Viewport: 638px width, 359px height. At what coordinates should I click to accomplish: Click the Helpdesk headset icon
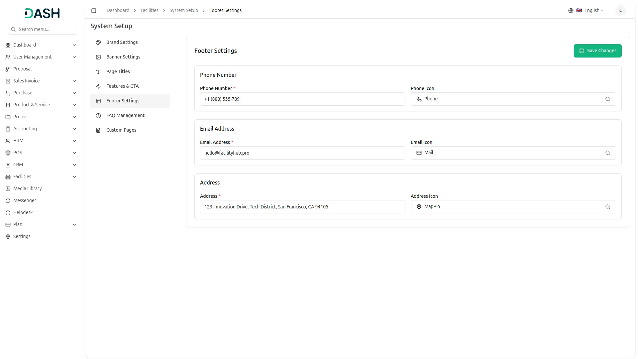pyautogui.click(x=8, y=213)
